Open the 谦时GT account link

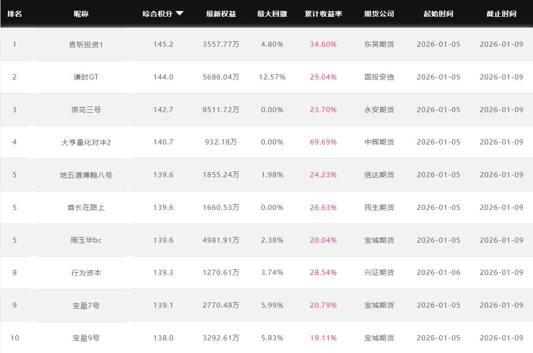click(86, 77)
